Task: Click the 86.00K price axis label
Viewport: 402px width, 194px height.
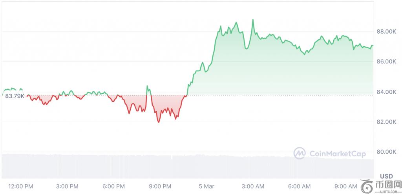Action: (386, 62)
